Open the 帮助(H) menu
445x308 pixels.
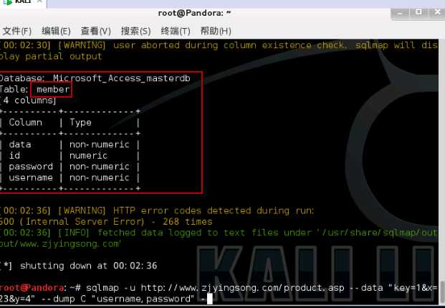pyautogui.click(x=216, y=31)
